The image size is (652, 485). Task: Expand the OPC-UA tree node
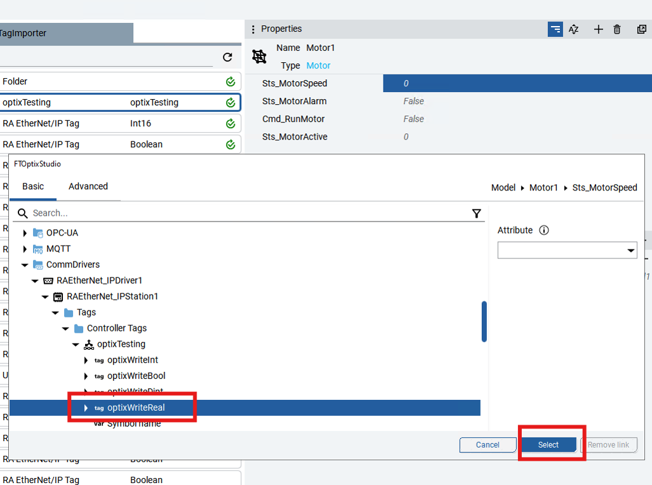(x=25, y=233)
